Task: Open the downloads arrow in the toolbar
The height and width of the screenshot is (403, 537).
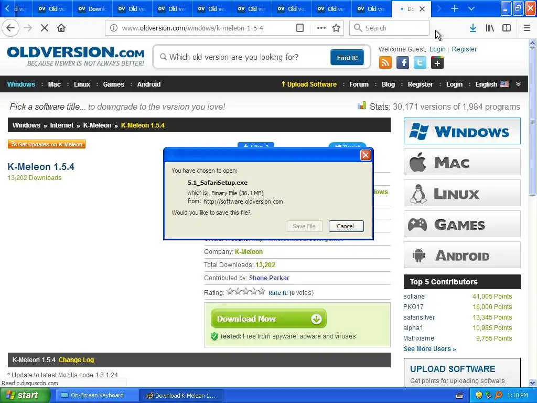Action: pos(473,28)
